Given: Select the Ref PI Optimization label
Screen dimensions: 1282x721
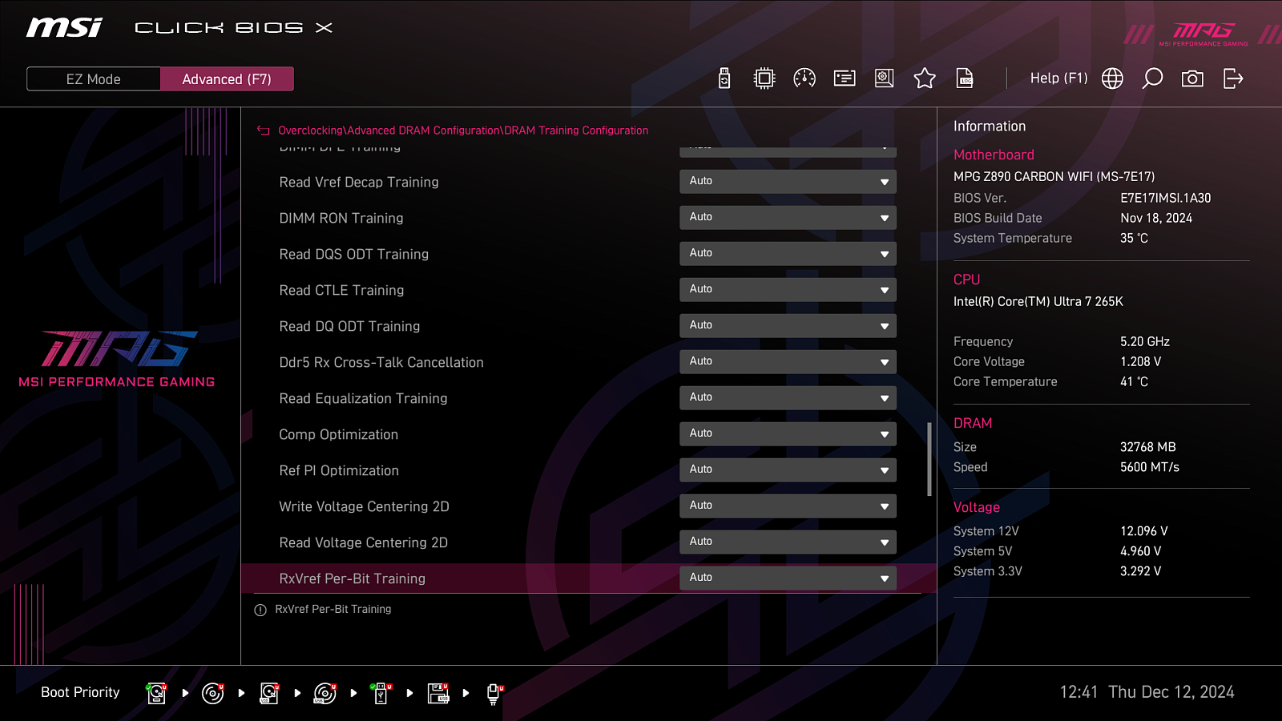Looking at the screenshot, I should 339,471.
